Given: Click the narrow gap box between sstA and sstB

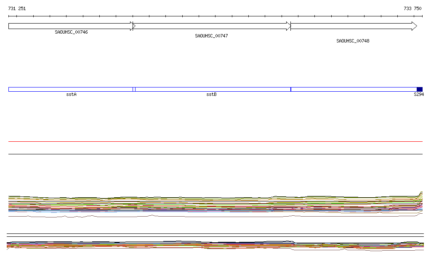Looking at the screenshot, I should pyautogui.click(x=134, y=89).
